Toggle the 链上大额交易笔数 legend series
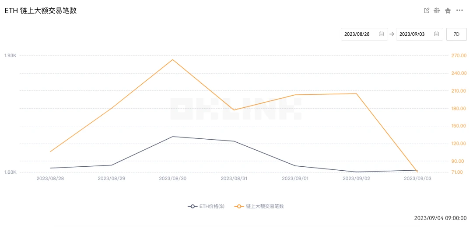Viewport: 473px width, 227px height. 259,206
